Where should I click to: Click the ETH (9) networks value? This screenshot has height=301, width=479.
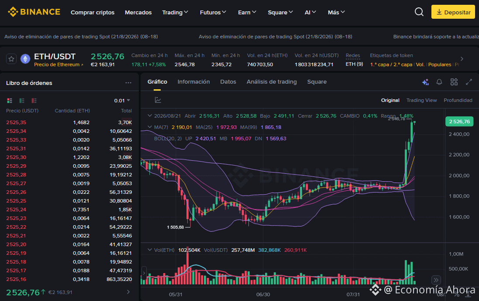coord(355,64)
